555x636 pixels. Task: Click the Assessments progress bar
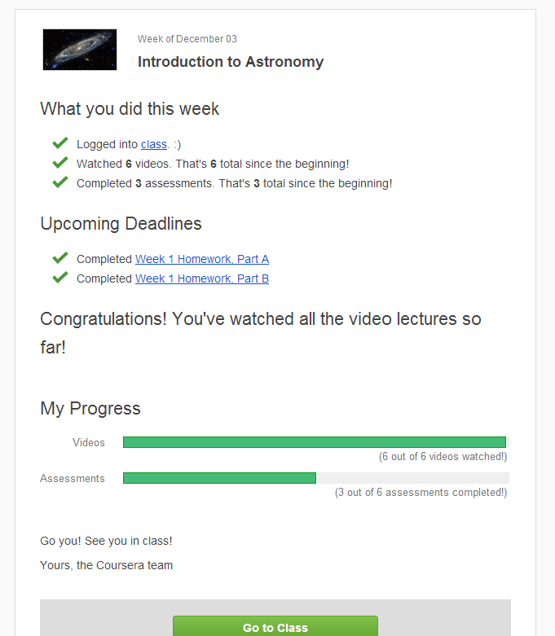click(315, 478)
